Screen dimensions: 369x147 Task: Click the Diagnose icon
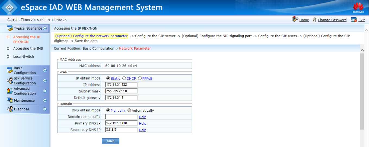pos(10,109)
